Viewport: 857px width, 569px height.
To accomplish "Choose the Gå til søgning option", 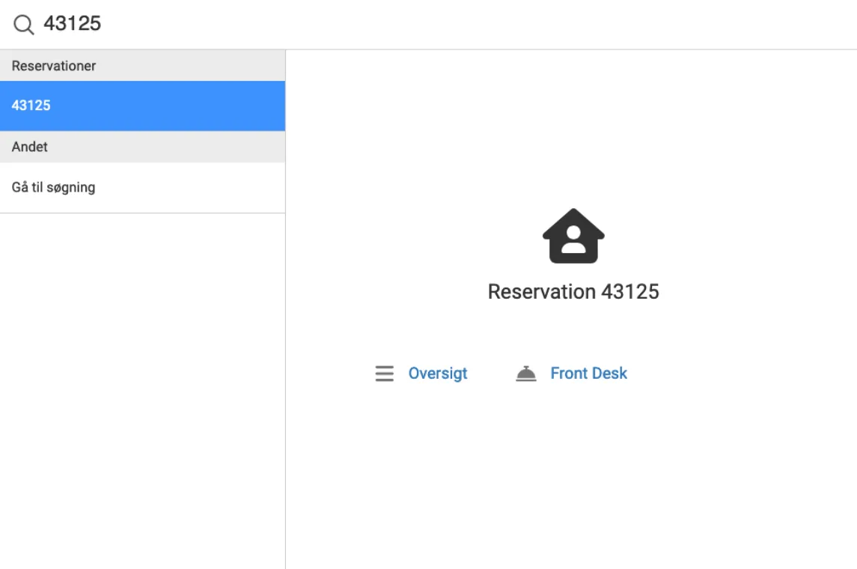I will click(54, 187).
